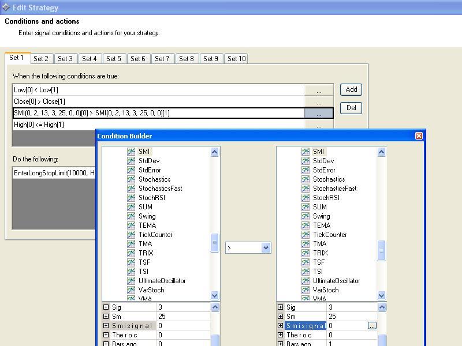
Task: Switch to the Set 2 tab
Action: coord(41,59)
